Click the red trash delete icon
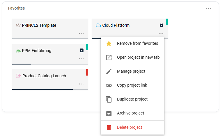This screenshot has width=223, height=136. click(x=109, y=128)
